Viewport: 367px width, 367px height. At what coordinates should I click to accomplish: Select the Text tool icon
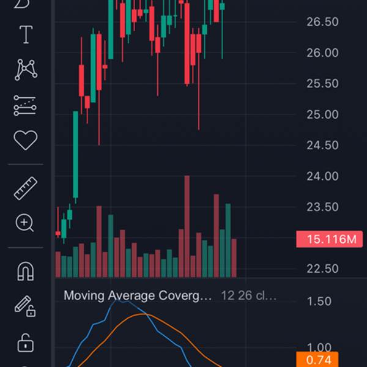click(x=26, y=35)
